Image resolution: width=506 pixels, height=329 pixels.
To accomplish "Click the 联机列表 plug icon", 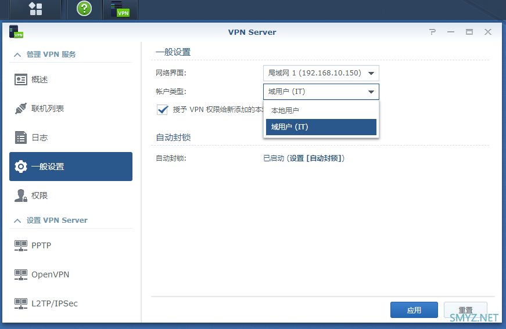I will point(21,109).
